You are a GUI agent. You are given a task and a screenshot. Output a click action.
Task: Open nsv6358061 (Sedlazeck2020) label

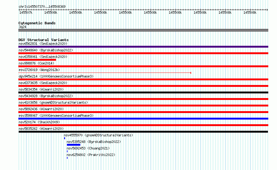click(43, 57)
